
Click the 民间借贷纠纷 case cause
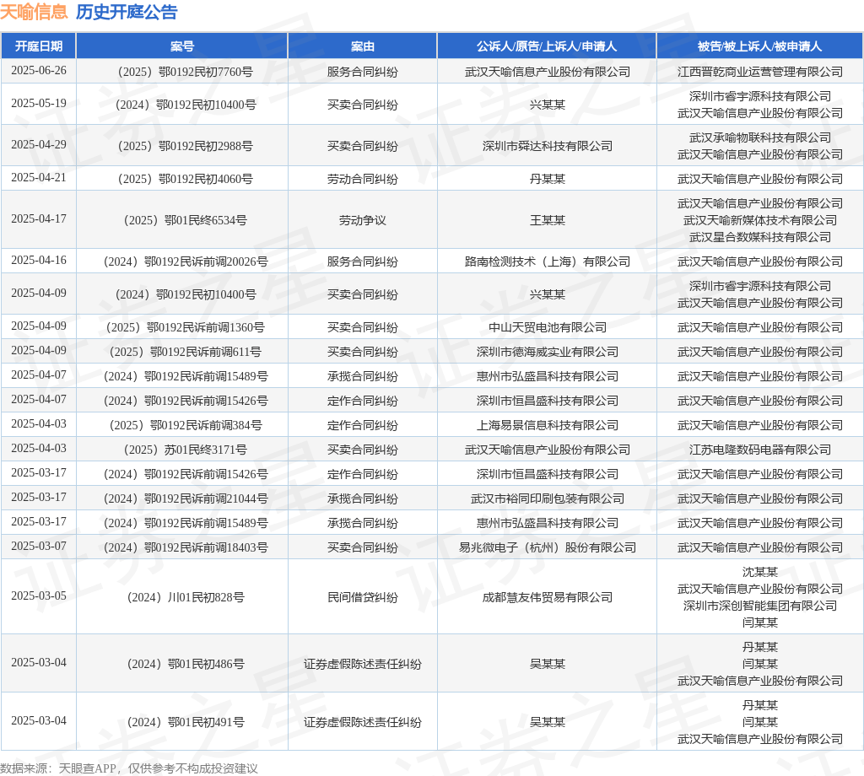363,597
